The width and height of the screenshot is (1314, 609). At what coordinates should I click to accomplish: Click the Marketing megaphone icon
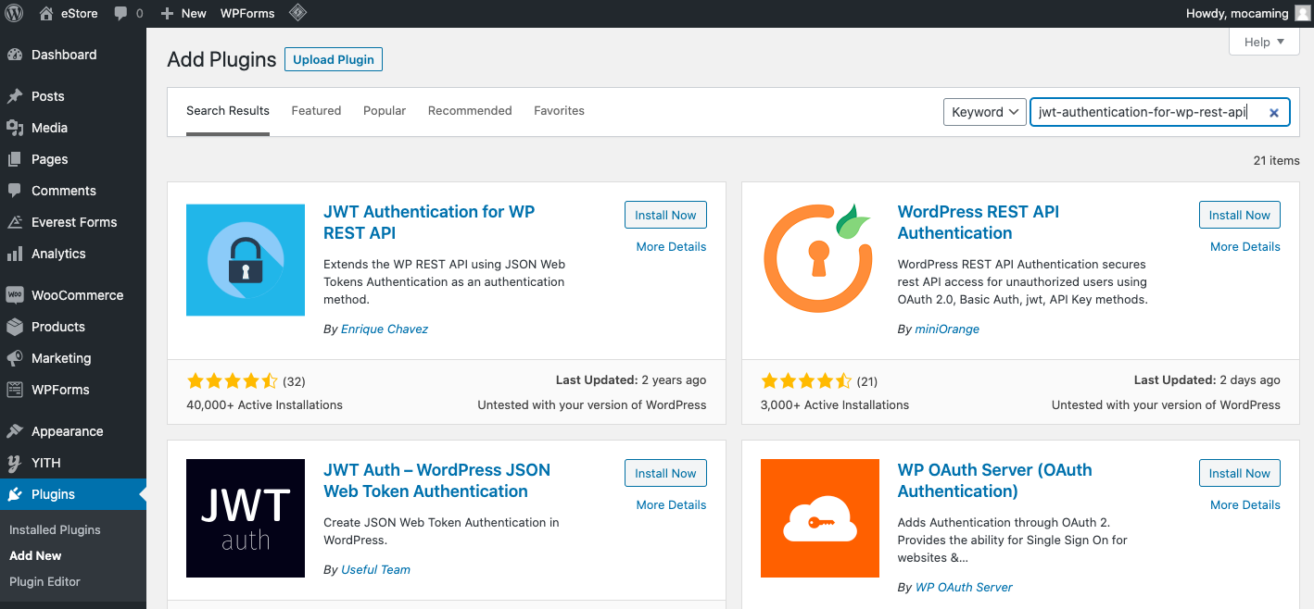[15, 358]
